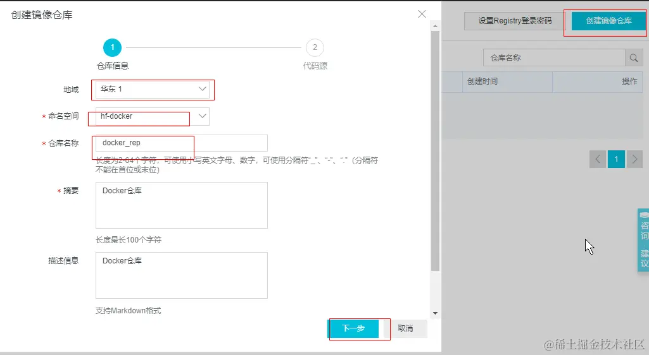Click into the 描述信息 text area

pyautogui.click(x=181, y=275)
